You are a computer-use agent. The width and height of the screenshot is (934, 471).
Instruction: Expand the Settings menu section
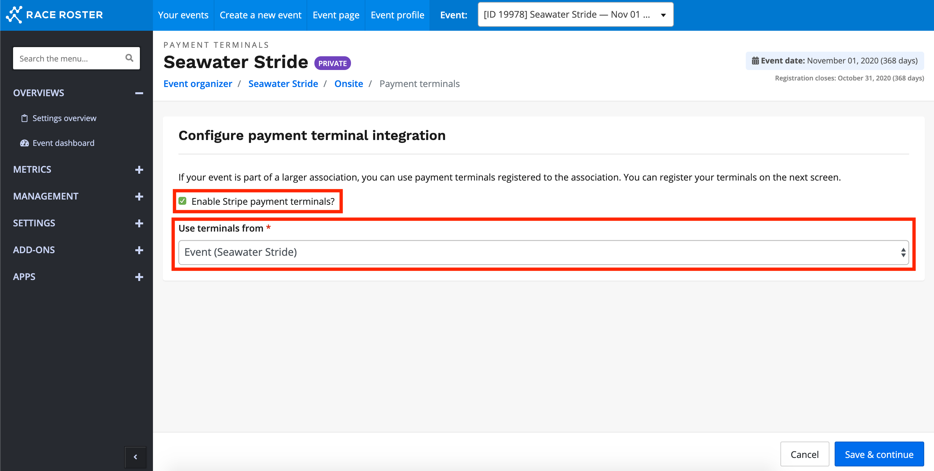139,223
